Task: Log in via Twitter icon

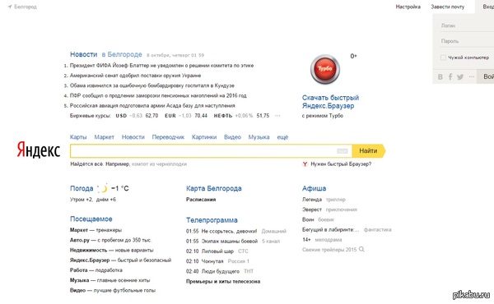Action: pyautogui.click(x=460, y=76)
